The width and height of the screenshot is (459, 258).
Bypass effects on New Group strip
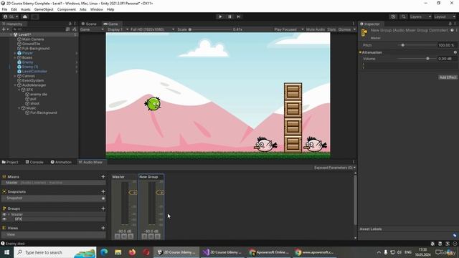(158, 236)
